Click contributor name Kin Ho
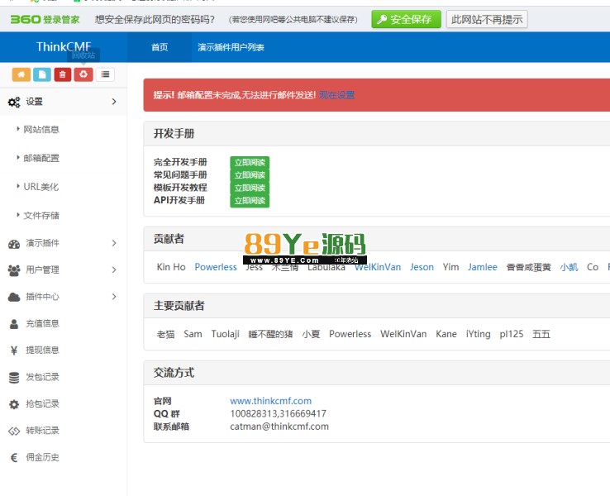This screenshot has width=610, height=496. pos(171,267)
